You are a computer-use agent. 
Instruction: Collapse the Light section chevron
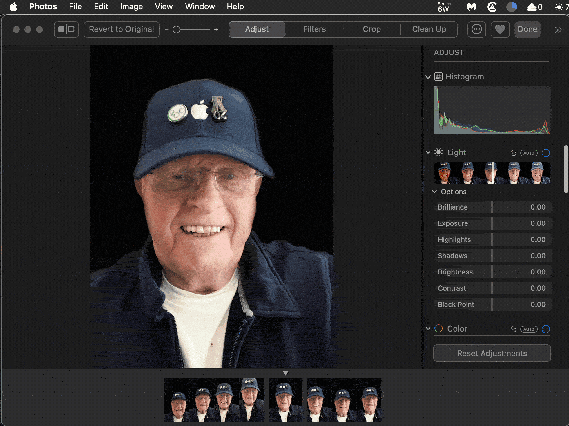428,152
